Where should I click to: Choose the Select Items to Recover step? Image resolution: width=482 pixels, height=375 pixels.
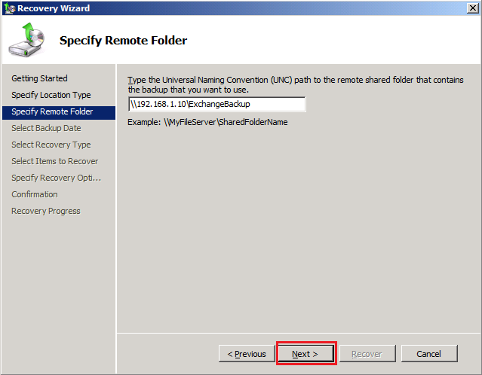pyautogui.click(x=54, y=161)
